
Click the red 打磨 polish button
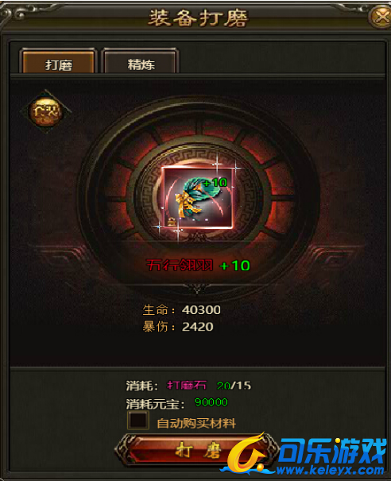tap(196, 450)
